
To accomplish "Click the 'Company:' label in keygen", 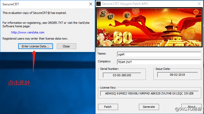I will coord(104,61).
